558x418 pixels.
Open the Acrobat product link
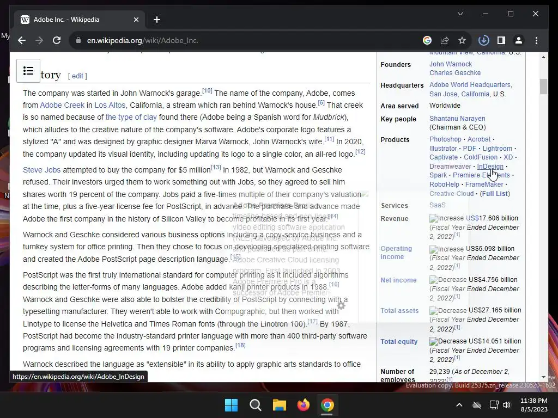(478, 139)
